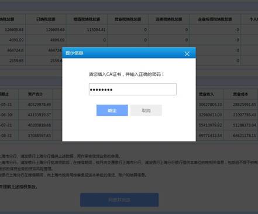Click the cell value 464724.6
The height and width of the screenshot is (214, 258).
[x=15, y=50]
